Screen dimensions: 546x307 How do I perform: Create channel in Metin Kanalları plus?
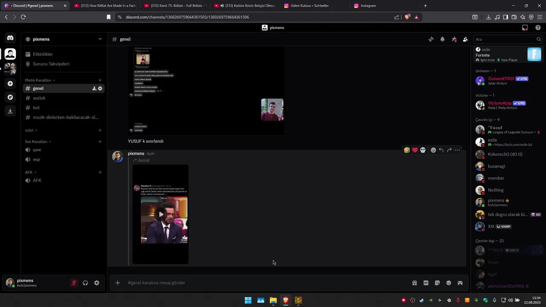tap(100, 80)
